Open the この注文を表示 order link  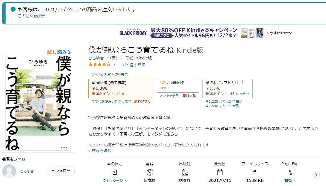31,16
